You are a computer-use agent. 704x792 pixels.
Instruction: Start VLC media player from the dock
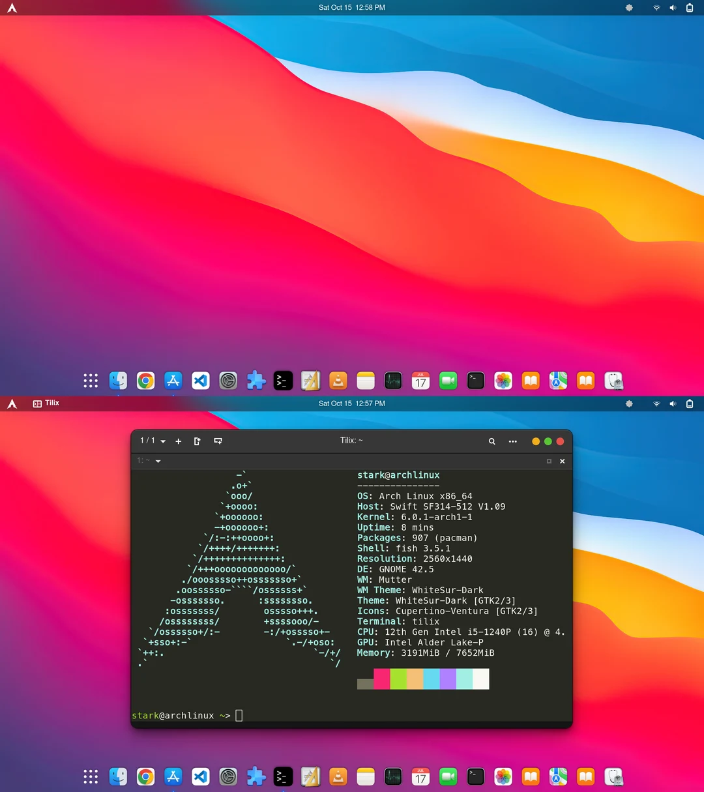tap(338, 776)
